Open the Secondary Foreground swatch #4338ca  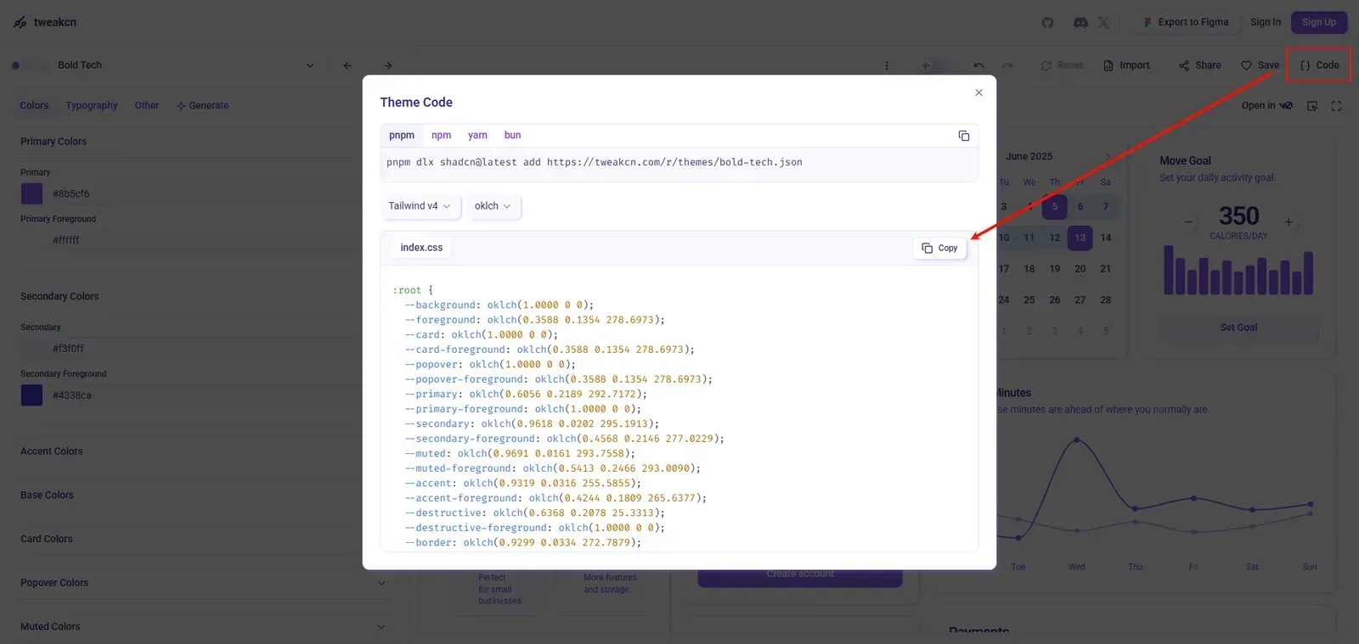pyautogui.click(x=31, y=395)
